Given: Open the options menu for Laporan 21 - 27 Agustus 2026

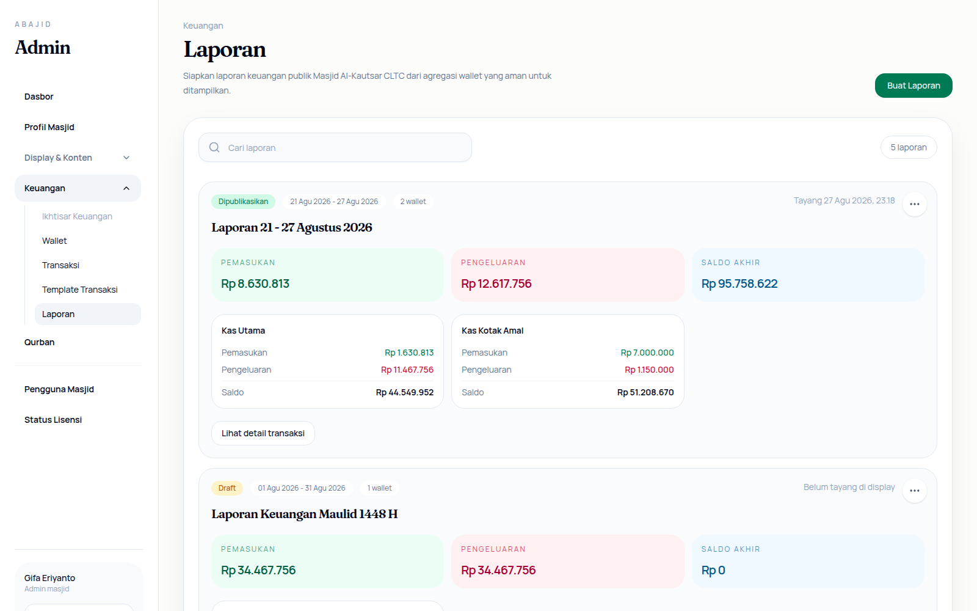Looking at the screenshot, I should (x=914, y=204).
